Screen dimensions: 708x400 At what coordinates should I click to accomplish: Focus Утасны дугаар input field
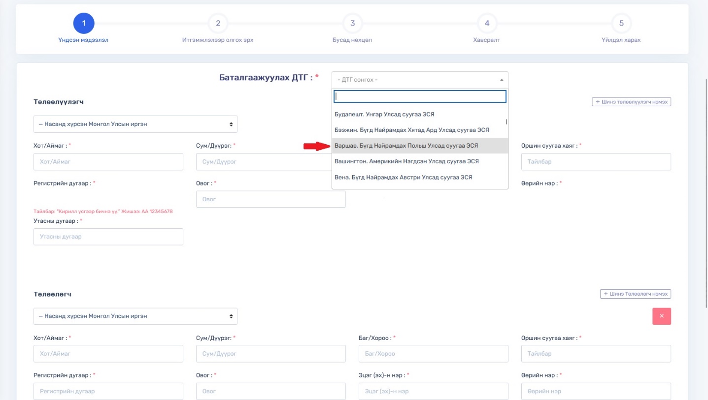pos(108,237)
